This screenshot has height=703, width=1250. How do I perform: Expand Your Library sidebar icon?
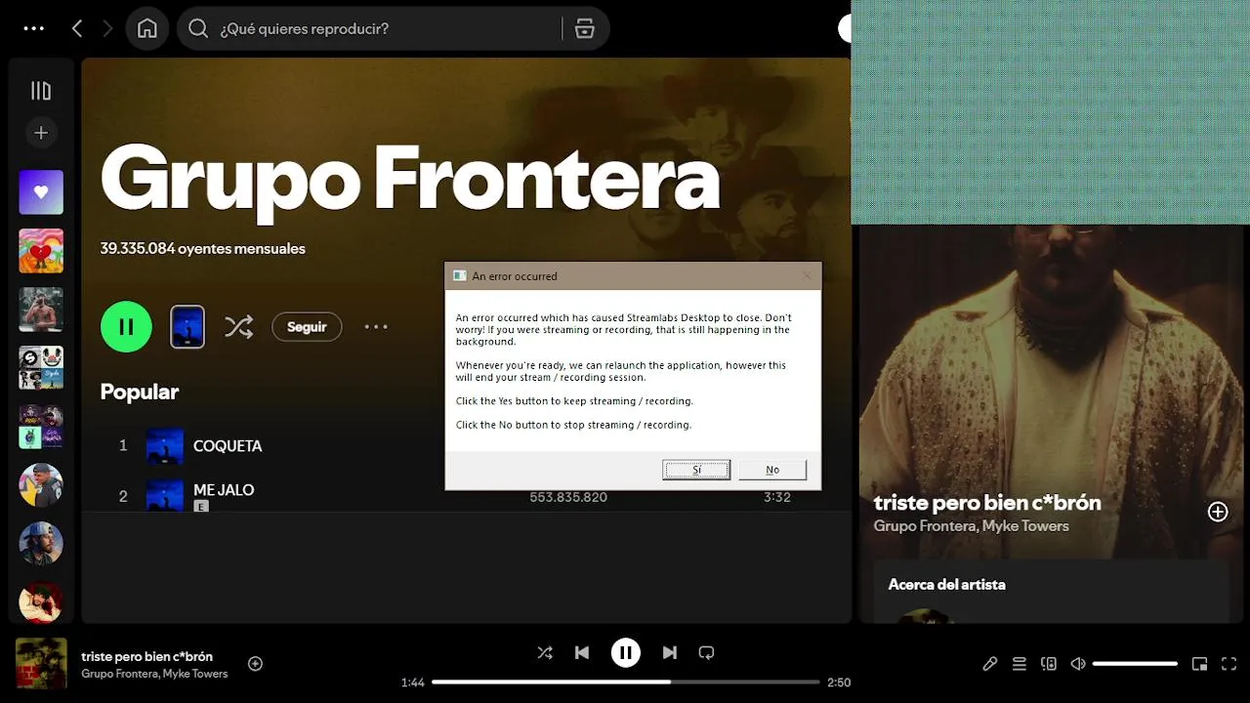[41, 91]
